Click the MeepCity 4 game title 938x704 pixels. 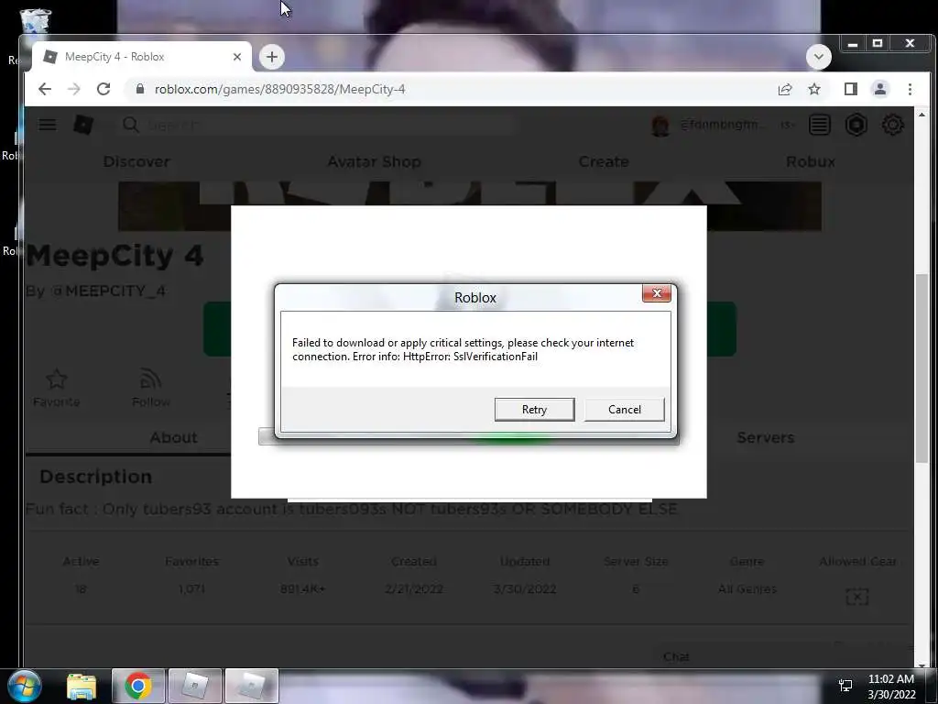tap(115, 256)
